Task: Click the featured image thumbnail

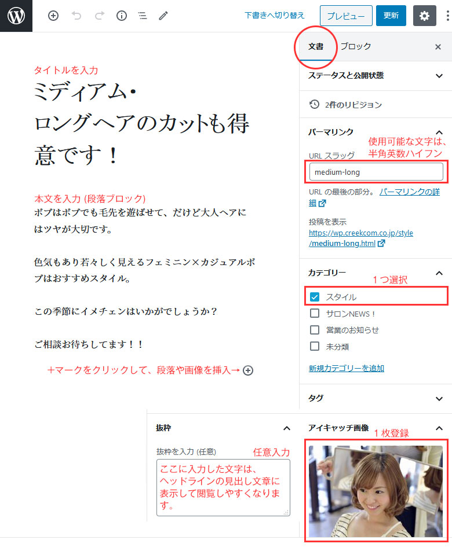Action: [x=376, y=491]
